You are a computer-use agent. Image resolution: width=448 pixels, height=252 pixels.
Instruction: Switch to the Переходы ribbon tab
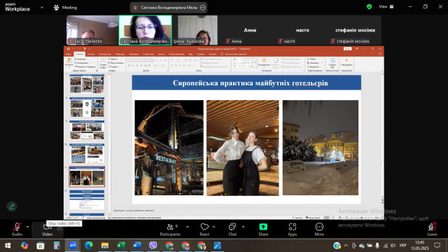[x=120, y=54]
